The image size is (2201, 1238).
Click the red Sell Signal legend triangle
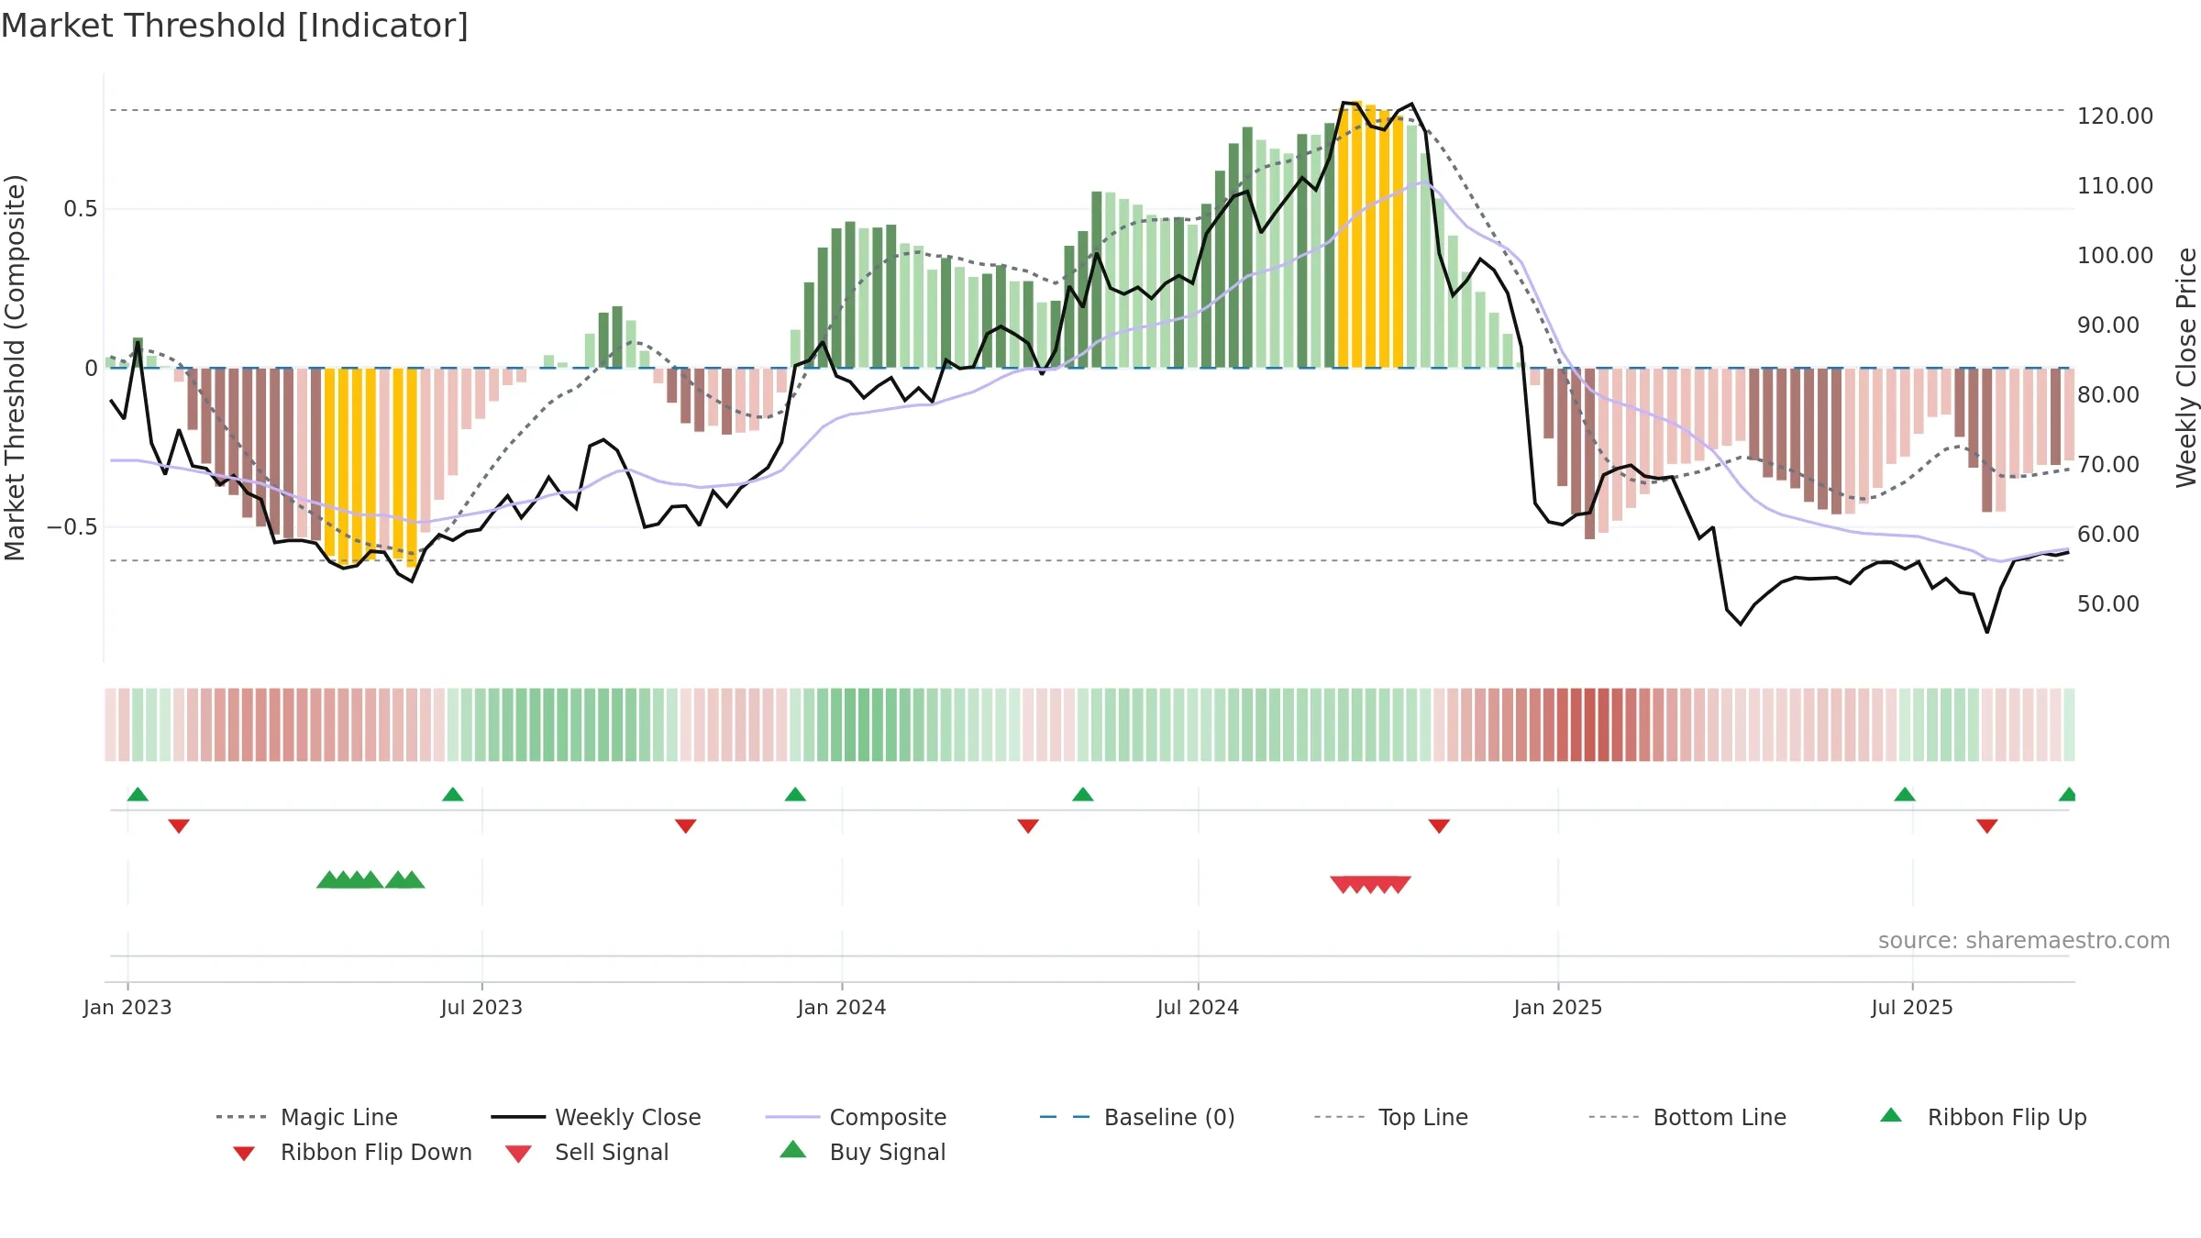tap(518, 1154)
